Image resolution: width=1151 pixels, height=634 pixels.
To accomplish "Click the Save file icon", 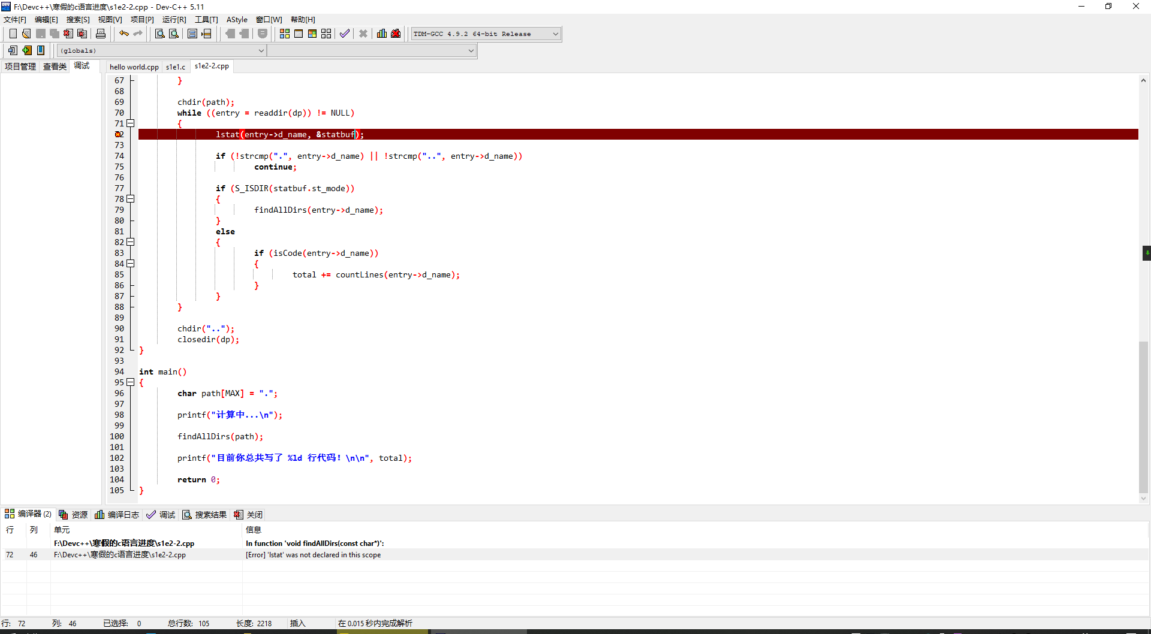I will tap(41, 34).
